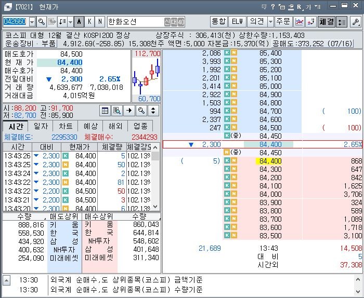Click scrollbar thumb of the tick list
The height and width of the screenshot is (298, 364).
[x=155, y=156]
